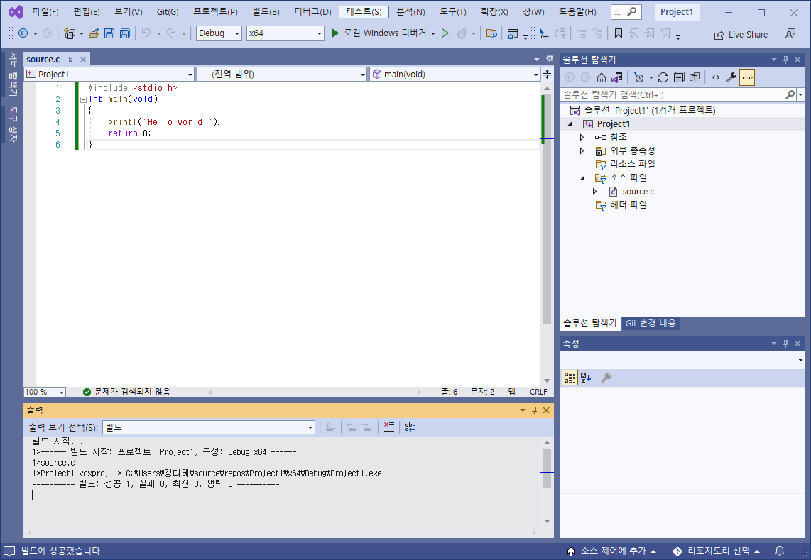Screen dimensions: 811x560
Task: Open the Debug configuration dropdown
Action: coord(219,33)
